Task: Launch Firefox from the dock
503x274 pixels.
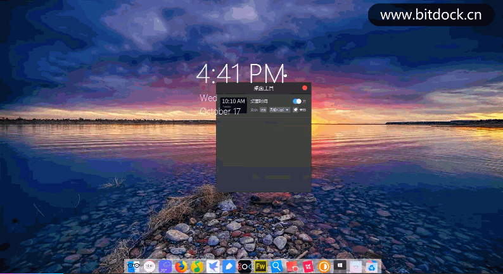Action: pos(181,266)
